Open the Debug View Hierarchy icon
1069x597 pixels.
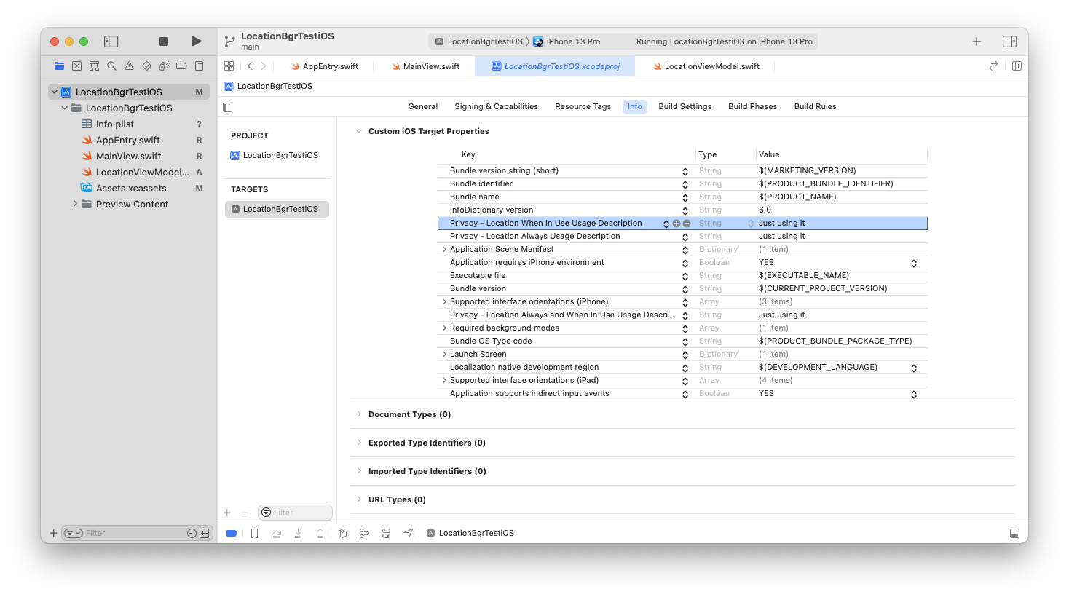[x=342, y=533]
